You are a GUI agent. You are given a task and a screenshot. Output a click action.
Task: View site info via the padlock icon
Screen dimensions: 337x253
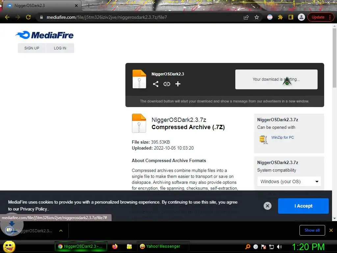pos(41,17)
